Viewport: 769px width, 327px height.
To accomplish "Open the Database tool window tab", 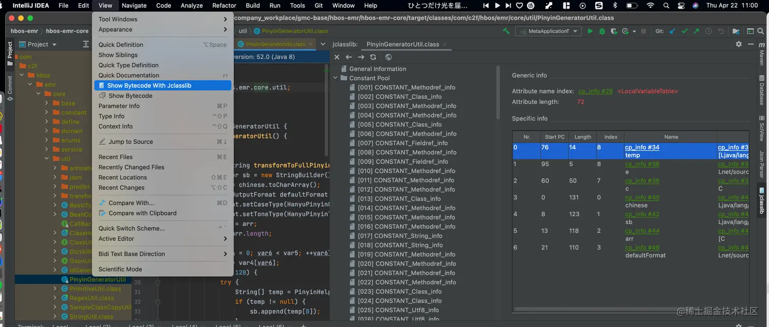I will click(x=761, y=90).
